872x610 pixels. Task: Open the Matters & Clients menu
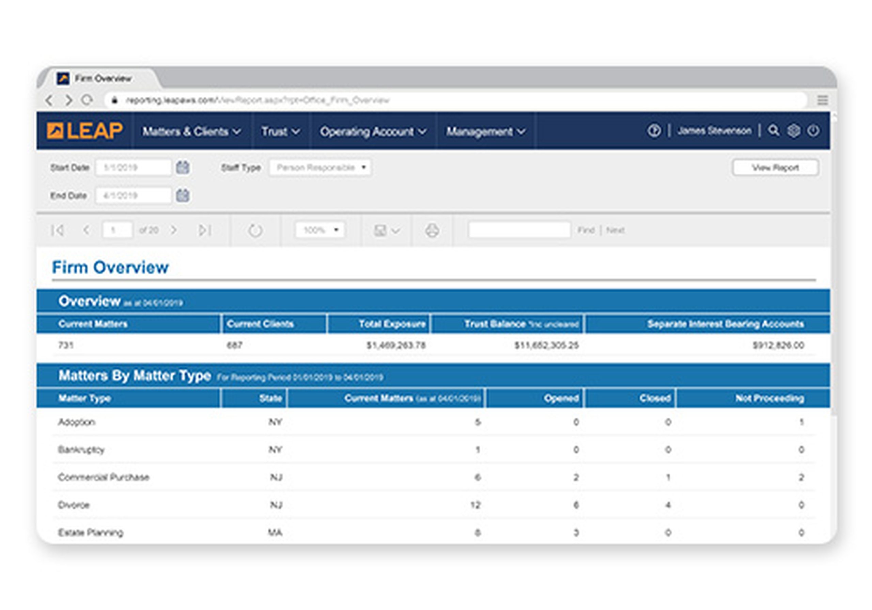coord(190,132)
